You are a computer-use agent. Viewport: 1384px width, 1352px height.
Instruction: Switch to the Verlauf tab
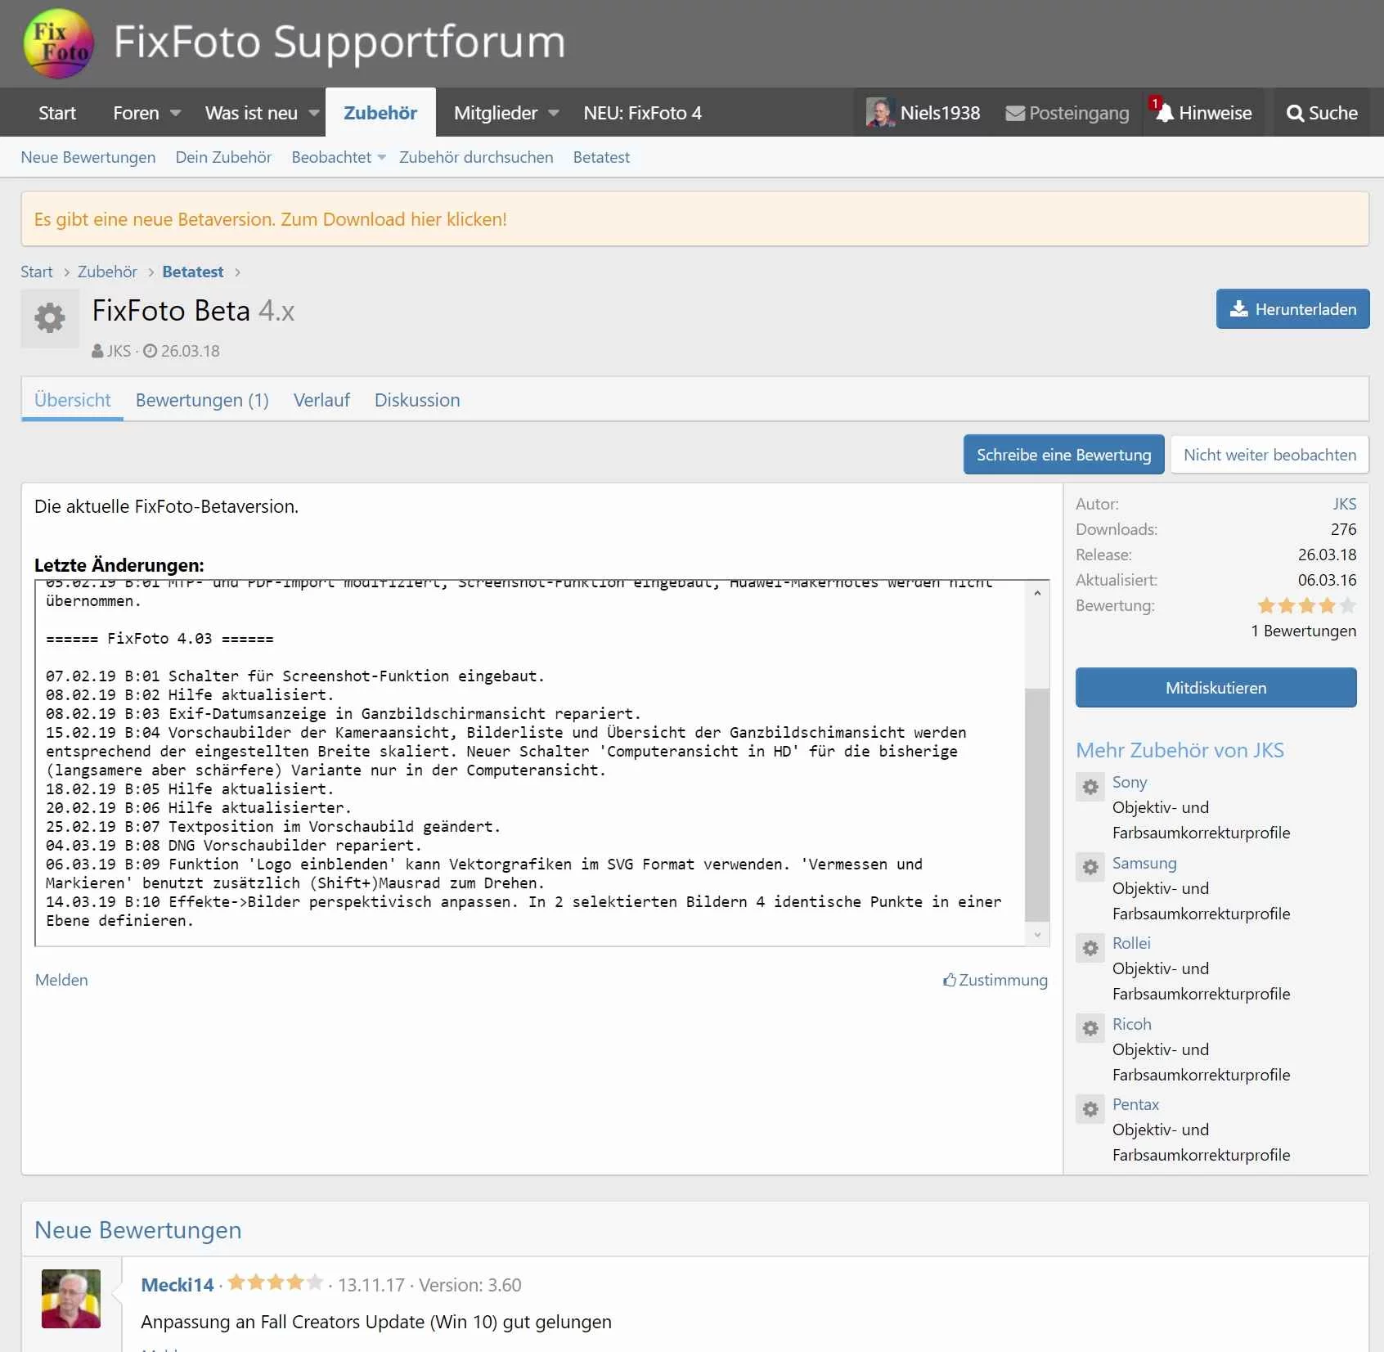pyautogui.click(x=321, y=400)
